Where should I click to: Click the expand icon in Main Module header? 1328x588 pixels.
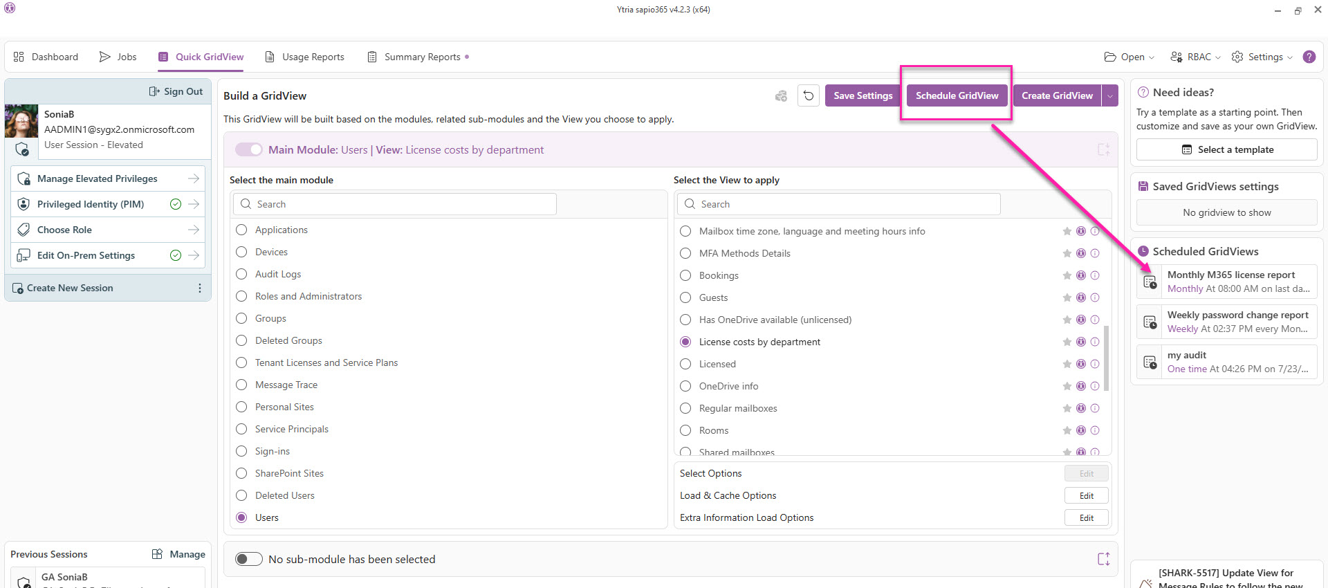click(x=1104, y=149)
